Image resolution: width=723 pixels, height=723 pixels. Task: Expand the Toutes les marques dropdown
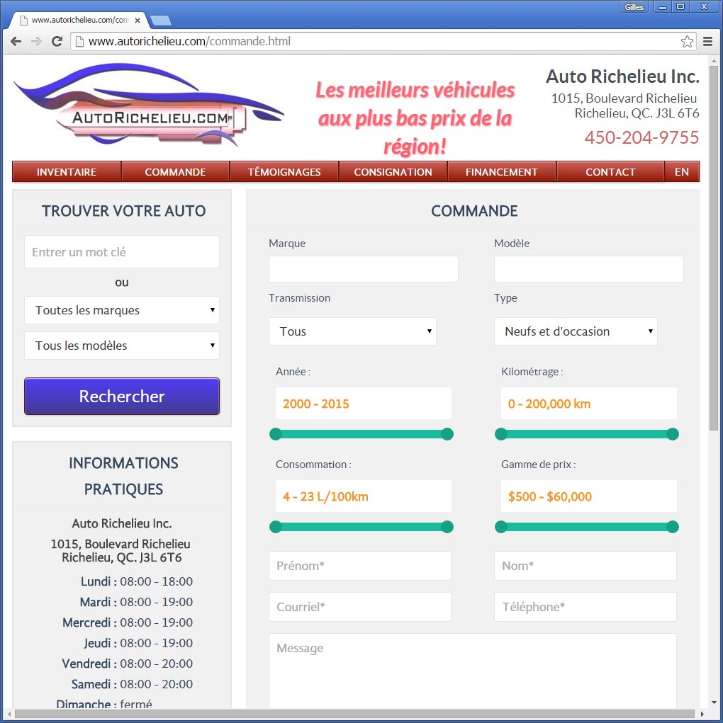tap(122, 310)
